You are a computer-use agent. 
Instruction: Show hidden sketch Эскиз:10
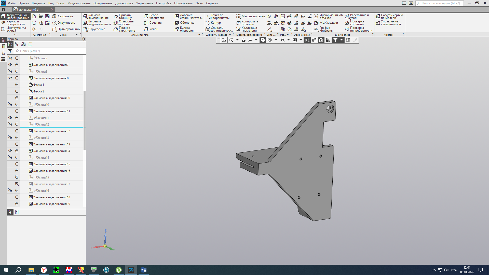tap(10, 104)
